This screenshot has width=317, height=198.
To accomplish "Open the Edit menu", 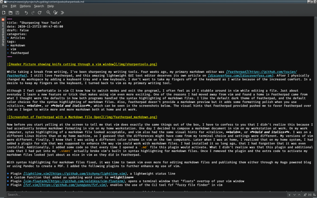I will (13, 6).
